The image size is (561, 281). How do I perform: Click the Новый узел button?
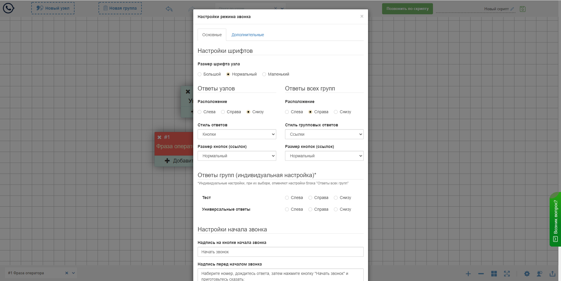click(x=53, y=8)
